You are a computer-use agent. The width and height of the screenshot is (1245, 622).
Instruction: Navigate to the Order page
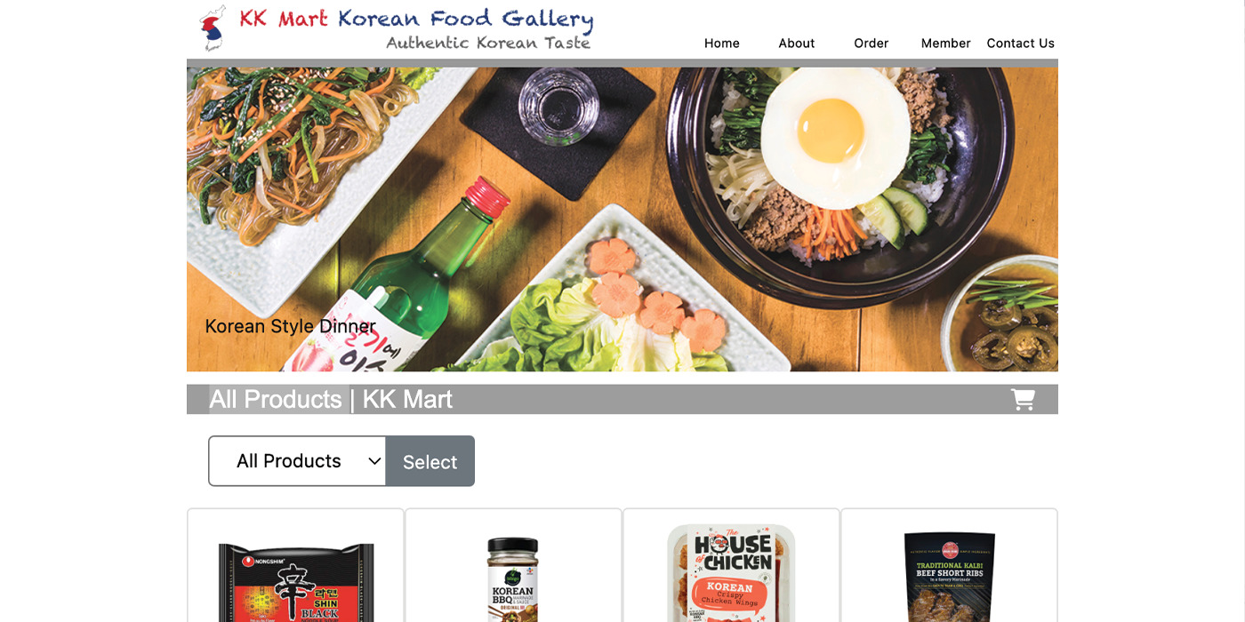pos(871,43)
